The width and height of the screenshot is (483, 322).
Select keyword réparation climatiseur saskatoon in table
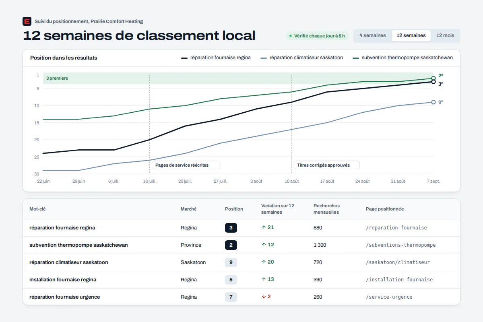[69, 262]
